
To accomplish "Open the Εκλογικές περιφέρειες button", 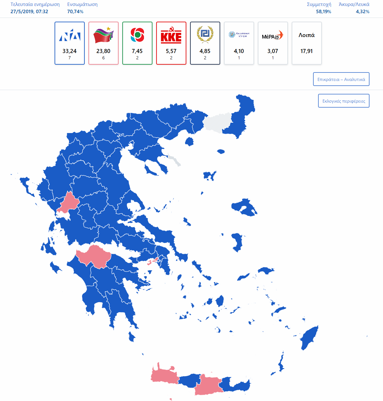I will [x=344, y=101].
